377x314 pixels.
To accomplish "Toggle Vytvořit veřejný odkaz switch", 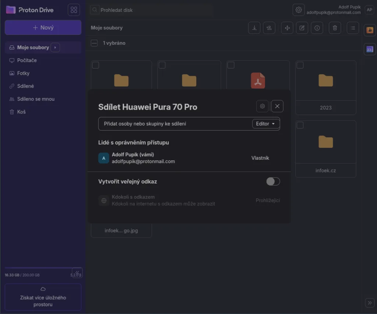I will (273, 181).
